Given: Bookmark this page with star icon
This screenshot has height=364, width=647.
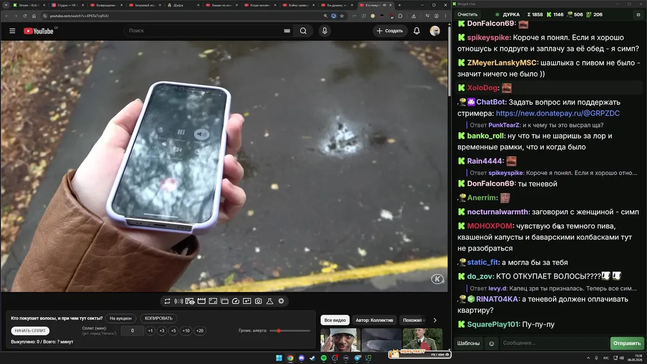Looking at the screenshot, I should 342,16.
